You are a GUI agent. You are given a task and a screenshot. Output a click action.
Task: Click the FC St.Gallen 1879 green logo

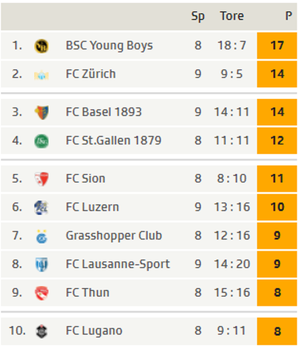click(x=41, y=141)
